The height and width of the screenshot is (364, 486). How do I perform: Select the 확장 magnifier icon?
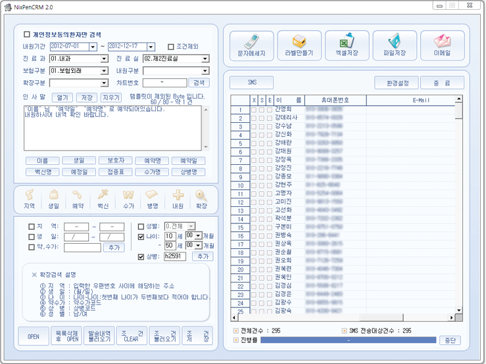coord(201,198)
